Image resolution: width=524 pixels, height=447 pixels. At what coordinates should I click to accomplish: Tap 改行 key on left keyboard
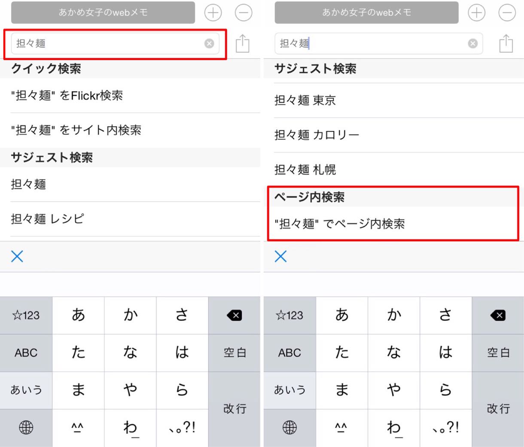tap(235, 409)
